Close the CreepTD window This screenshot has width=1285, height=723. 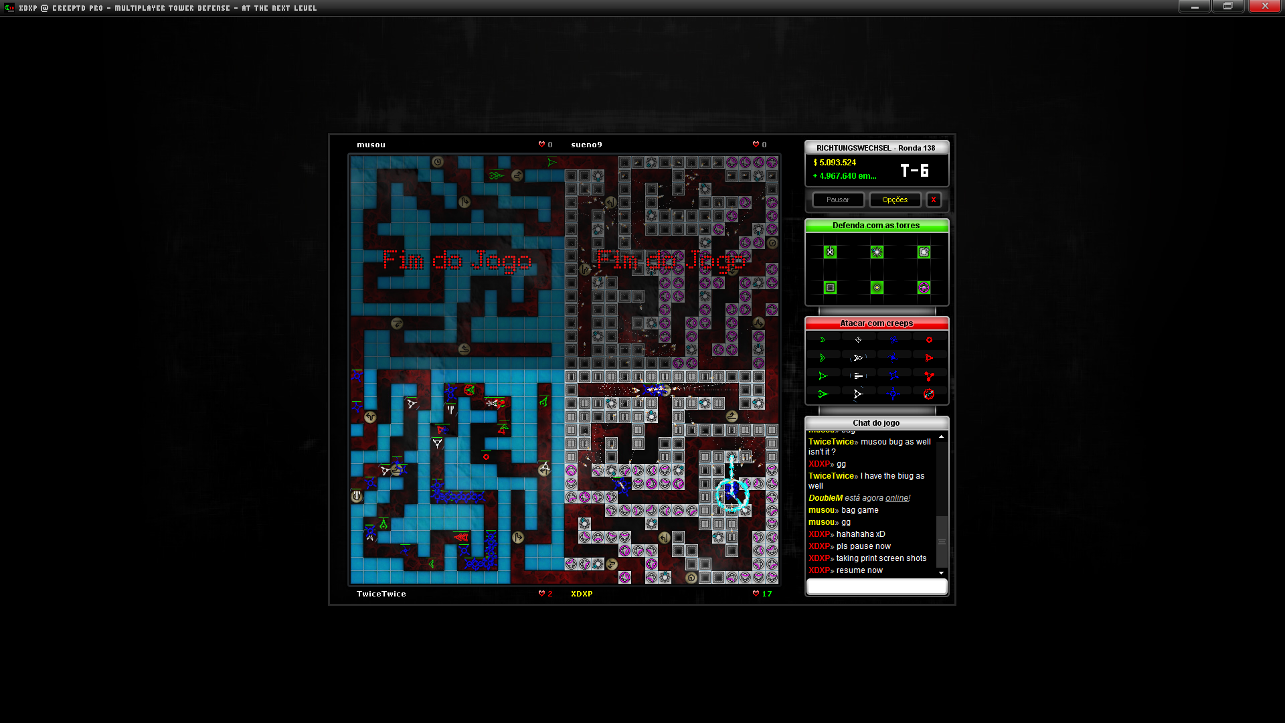pyautogui.click(x=1265, y=7)
